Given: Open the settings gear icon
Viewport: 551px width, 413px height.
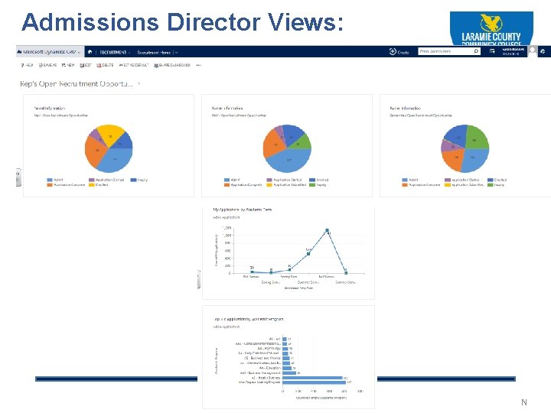Looking at the screenshot, I should 543,51.
